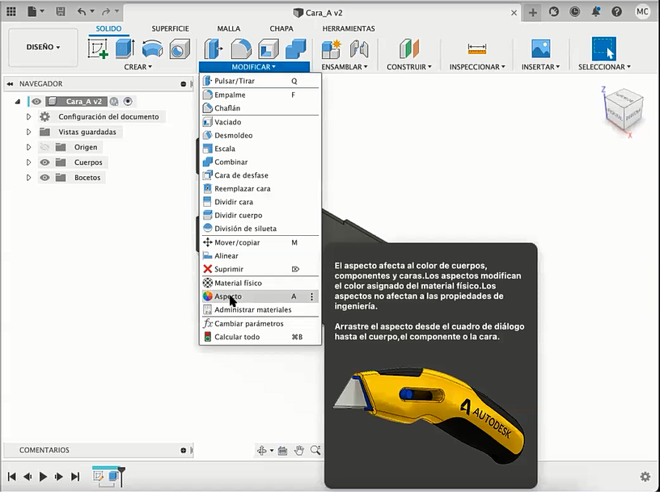The height and width of the screenshot is (492, 660).
Task: Select the Combine toolbar icon
Action: pos(296,48)
